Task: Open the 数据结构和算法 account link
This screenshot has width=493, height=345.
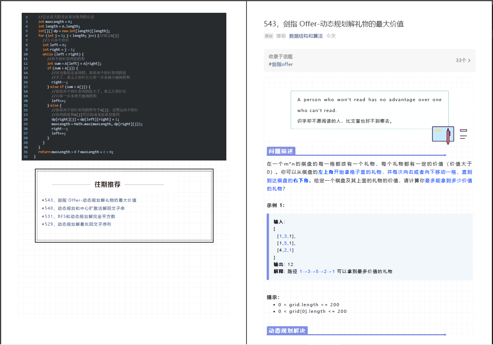Action: coord(306,36)
